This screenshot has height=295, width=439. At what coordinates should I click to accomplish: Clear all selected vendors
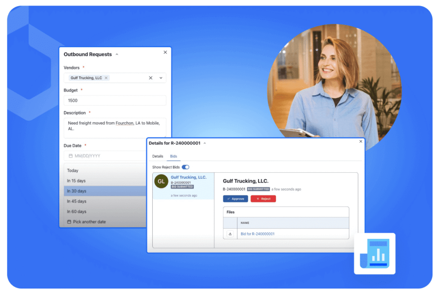[150, 78]
